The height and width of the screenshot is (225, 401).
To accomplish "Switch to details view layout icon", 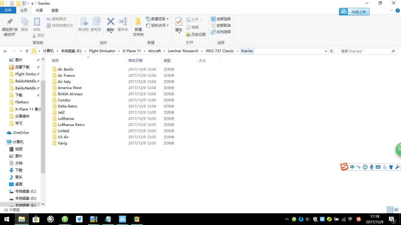I will [390, 210].
